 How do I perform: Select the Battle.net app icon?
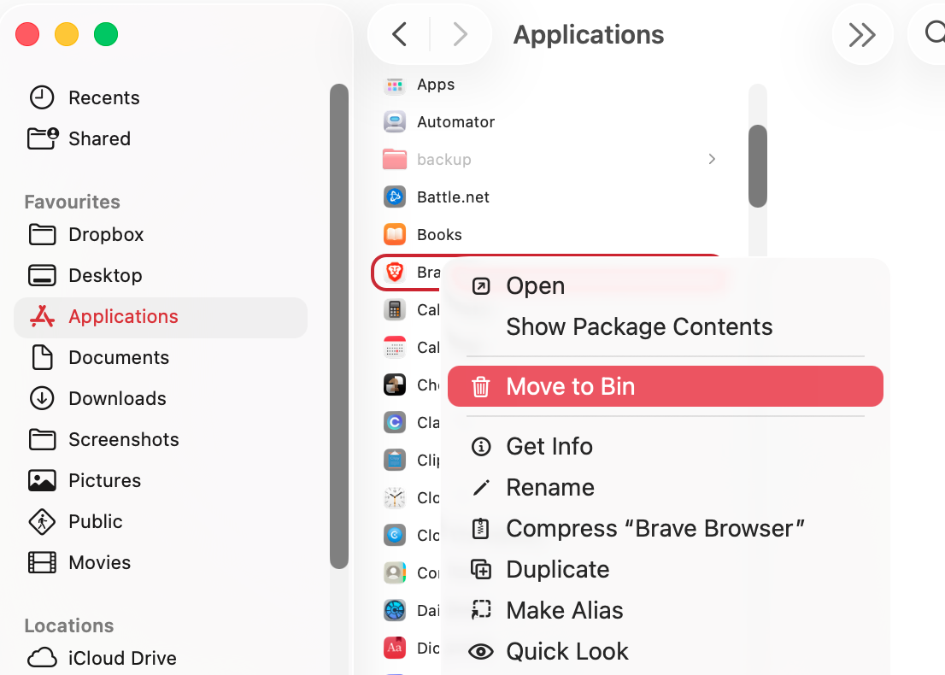tap(395, 197)
